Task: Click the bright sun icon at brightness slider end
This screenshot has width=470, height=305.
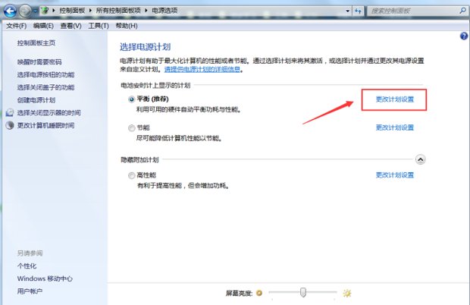Action: click(x=347, y=293)
